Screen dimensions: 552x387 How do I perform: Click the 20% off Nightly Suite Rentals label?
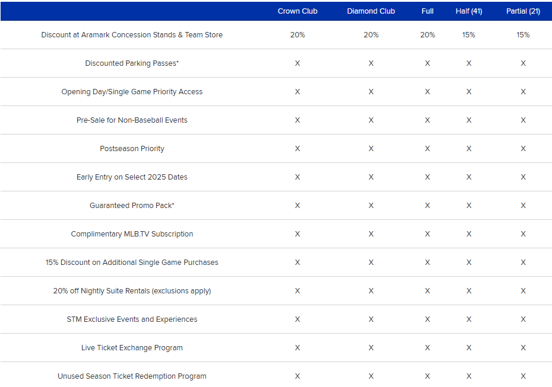pyautogui.click(x=132, y=291)
